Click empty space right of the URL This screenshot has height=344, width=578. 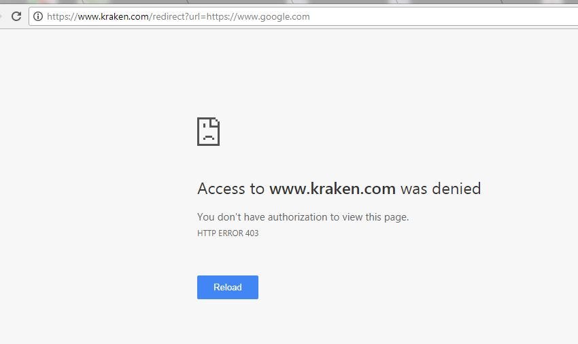click(443, 16)
